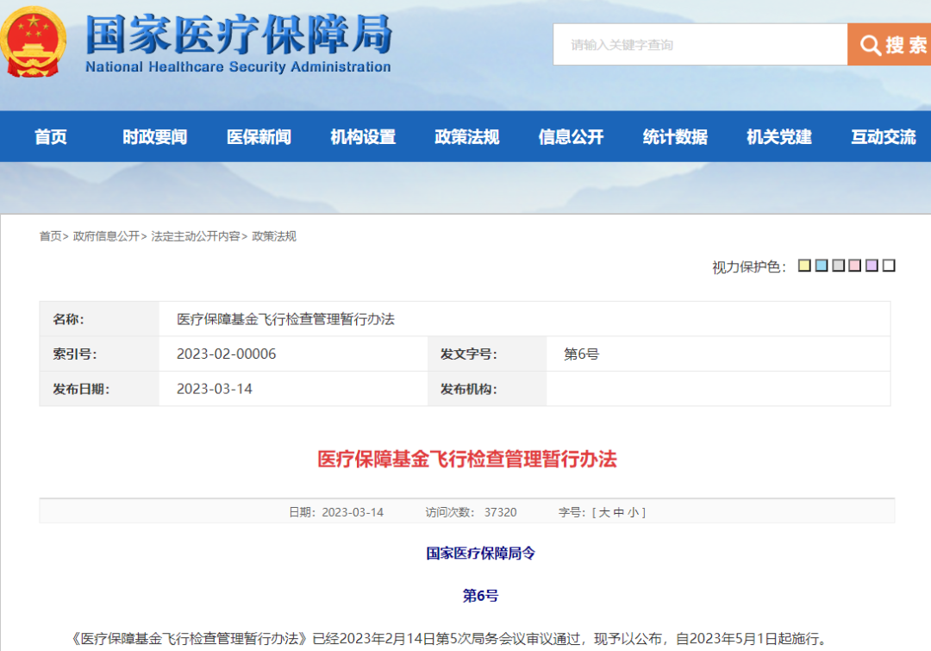Go to 医保新闻 section

(259, 136)
